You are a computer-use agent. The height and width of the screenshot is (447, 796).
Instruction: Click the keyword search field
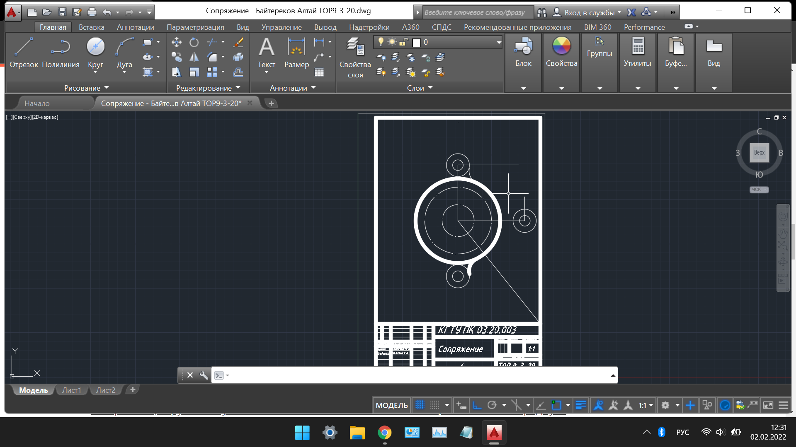478,12
